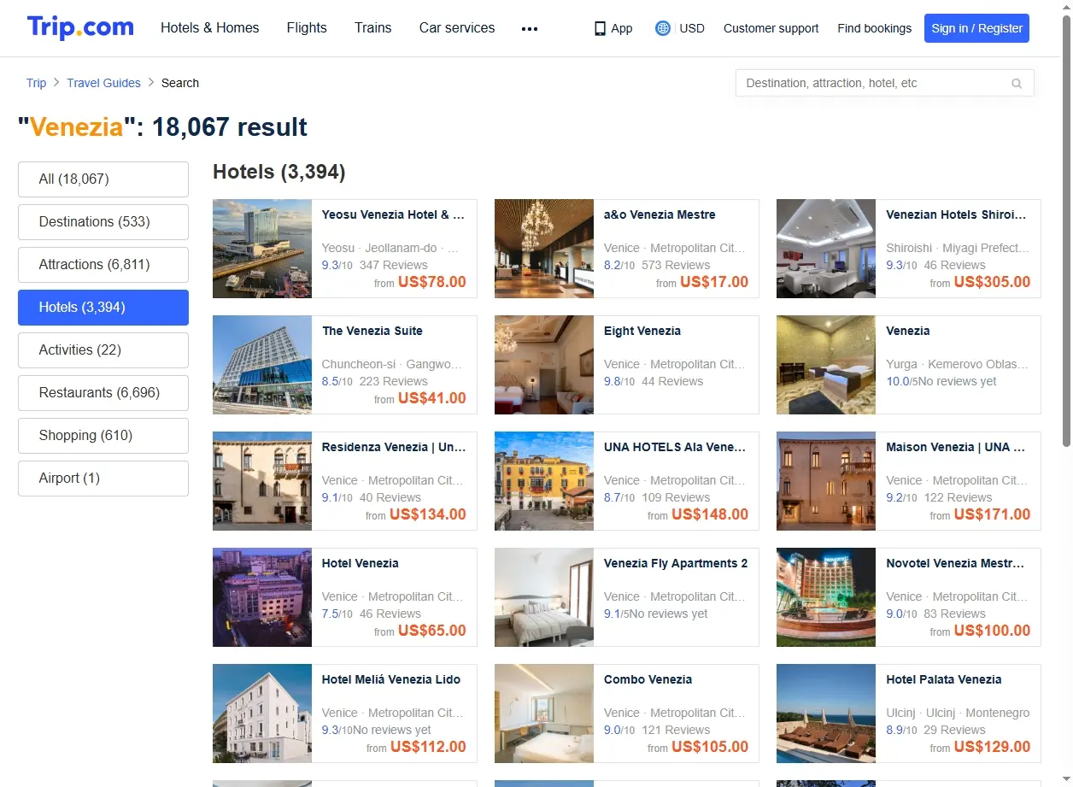Screen dimensions: 1073x787
Task: Click the mobile App phone icon
Action: (x=600, y=28)
